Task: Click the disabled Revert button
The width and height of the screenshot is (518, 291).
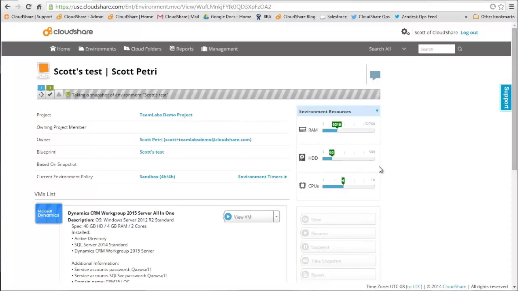Action: (x=338, y=275)
